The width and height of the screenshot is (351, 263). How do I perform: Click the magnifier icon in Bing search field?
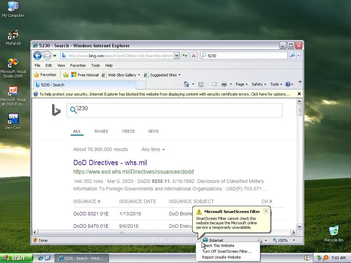pos(73,110)
